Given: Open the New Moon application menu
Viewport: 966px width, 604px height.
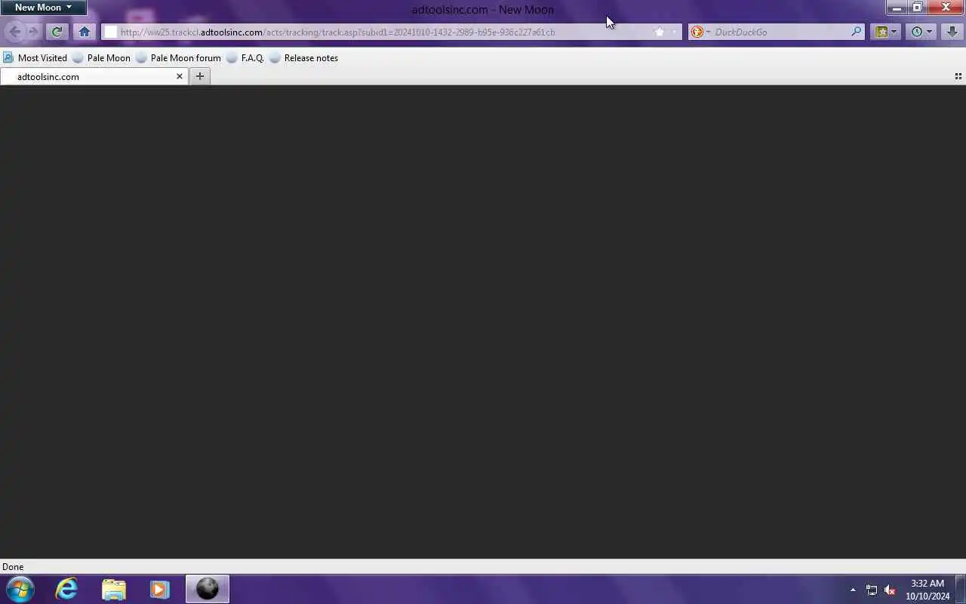Looking at the screenshot, I should pyautogui.click(x=43, y=8).
